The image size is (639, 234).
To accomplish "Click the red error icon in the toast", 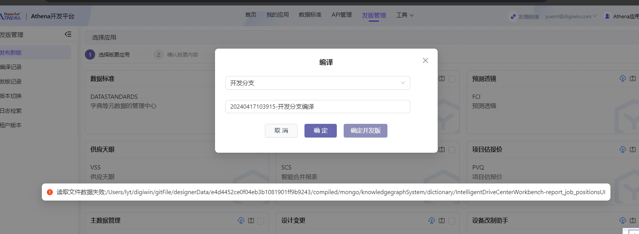I will [x=49, y=192].
